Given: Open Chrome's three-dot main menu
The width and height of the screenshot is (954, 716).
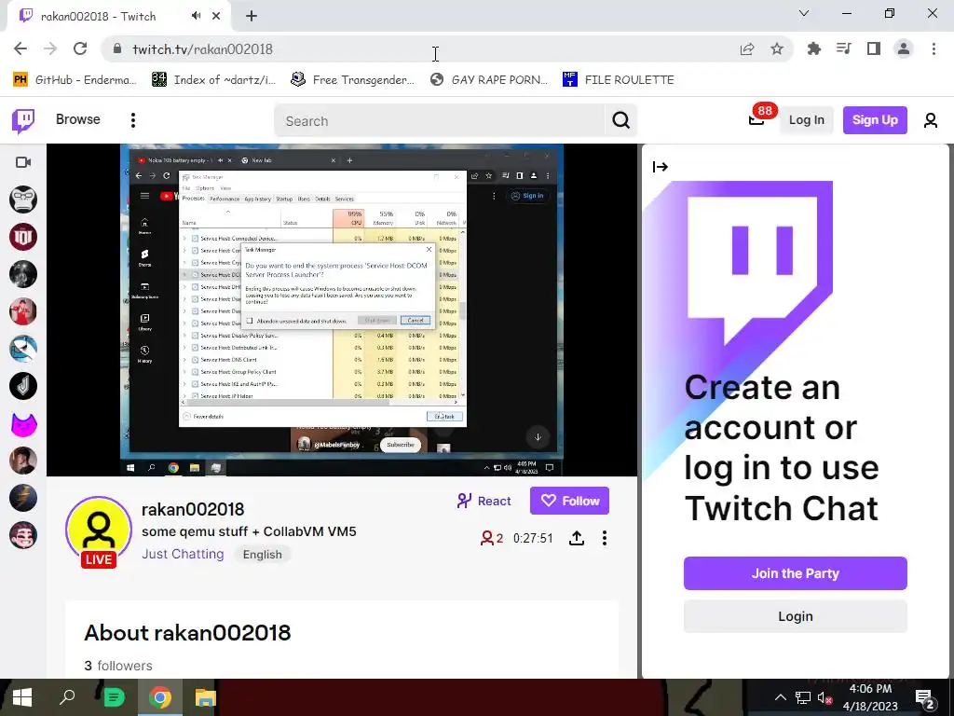Looking at the screenshot, I should (x=934, y=48).
